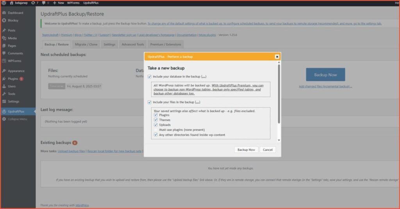This screenshot has height=209, width=400.
Task: Switch to the Migrate / Clone tab
Action: (x=86, y=44)
